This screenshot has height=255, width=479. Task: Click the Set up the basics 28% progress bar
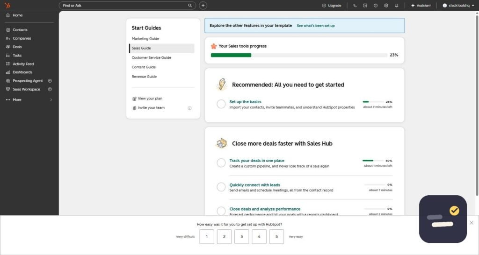pos(373,102)
